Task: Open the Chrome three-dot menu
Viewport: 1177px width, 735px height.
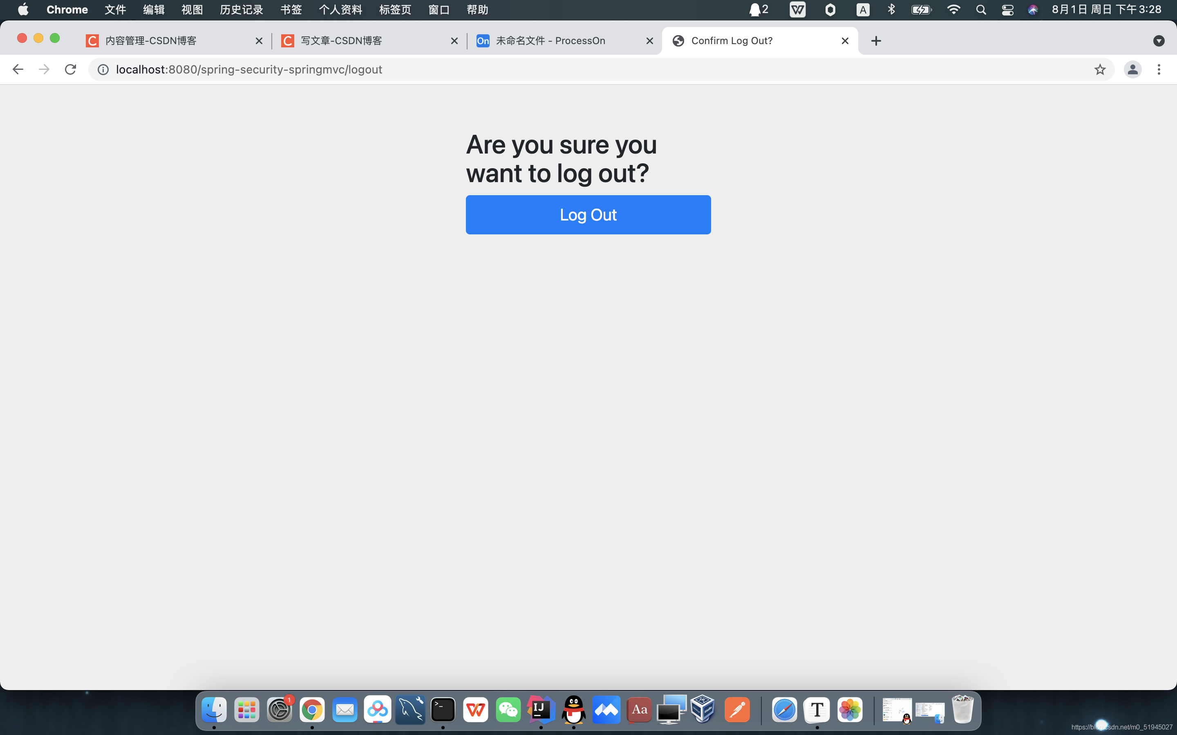Action: [1159, 69]
